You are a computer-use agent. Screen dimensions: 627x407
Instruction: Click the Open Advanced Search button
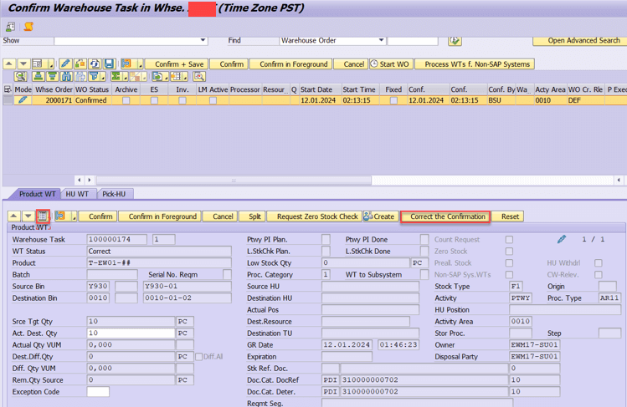click(x=579, y=40)
